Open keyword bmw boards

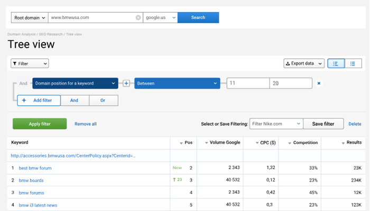pos(31,180)
